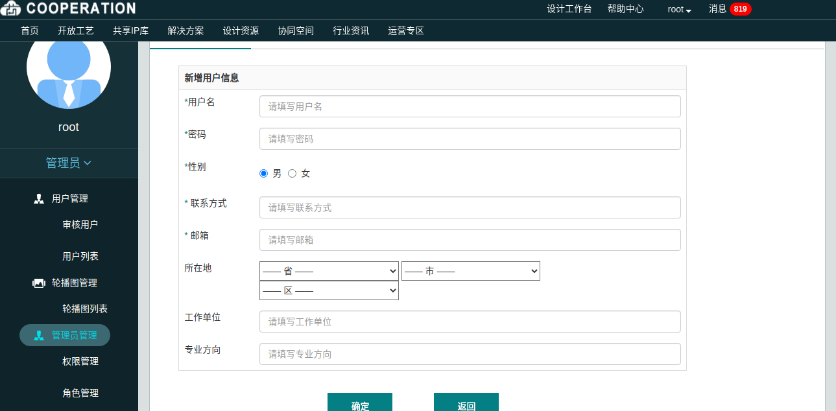Open 审核用户 in the sidebar
Viewport: 836px width, 411px height.
coord(80,224)
